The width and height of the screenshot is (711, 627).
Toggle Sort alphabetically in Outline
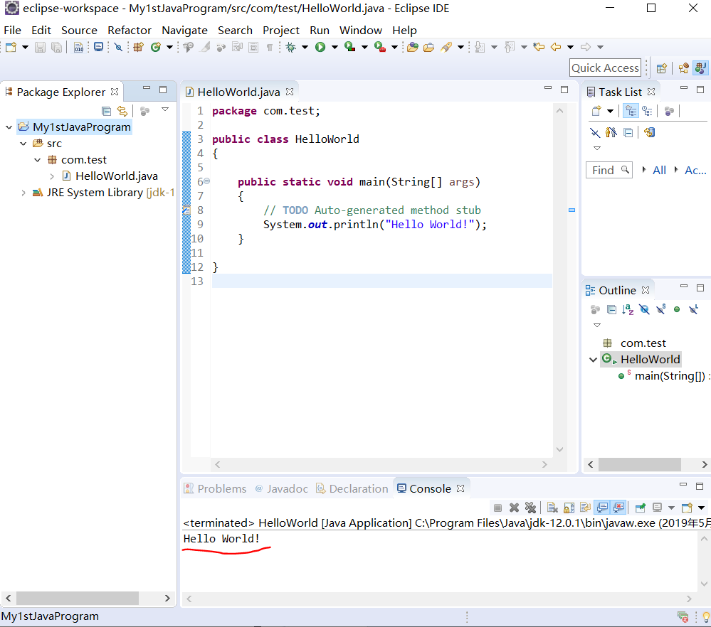(628, 310)
